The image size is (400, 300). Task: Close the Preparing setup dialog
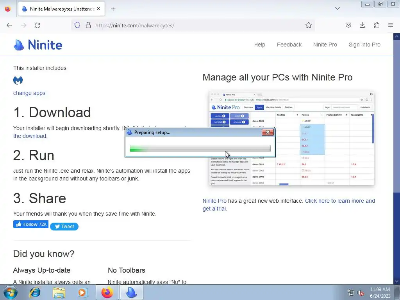268,132
